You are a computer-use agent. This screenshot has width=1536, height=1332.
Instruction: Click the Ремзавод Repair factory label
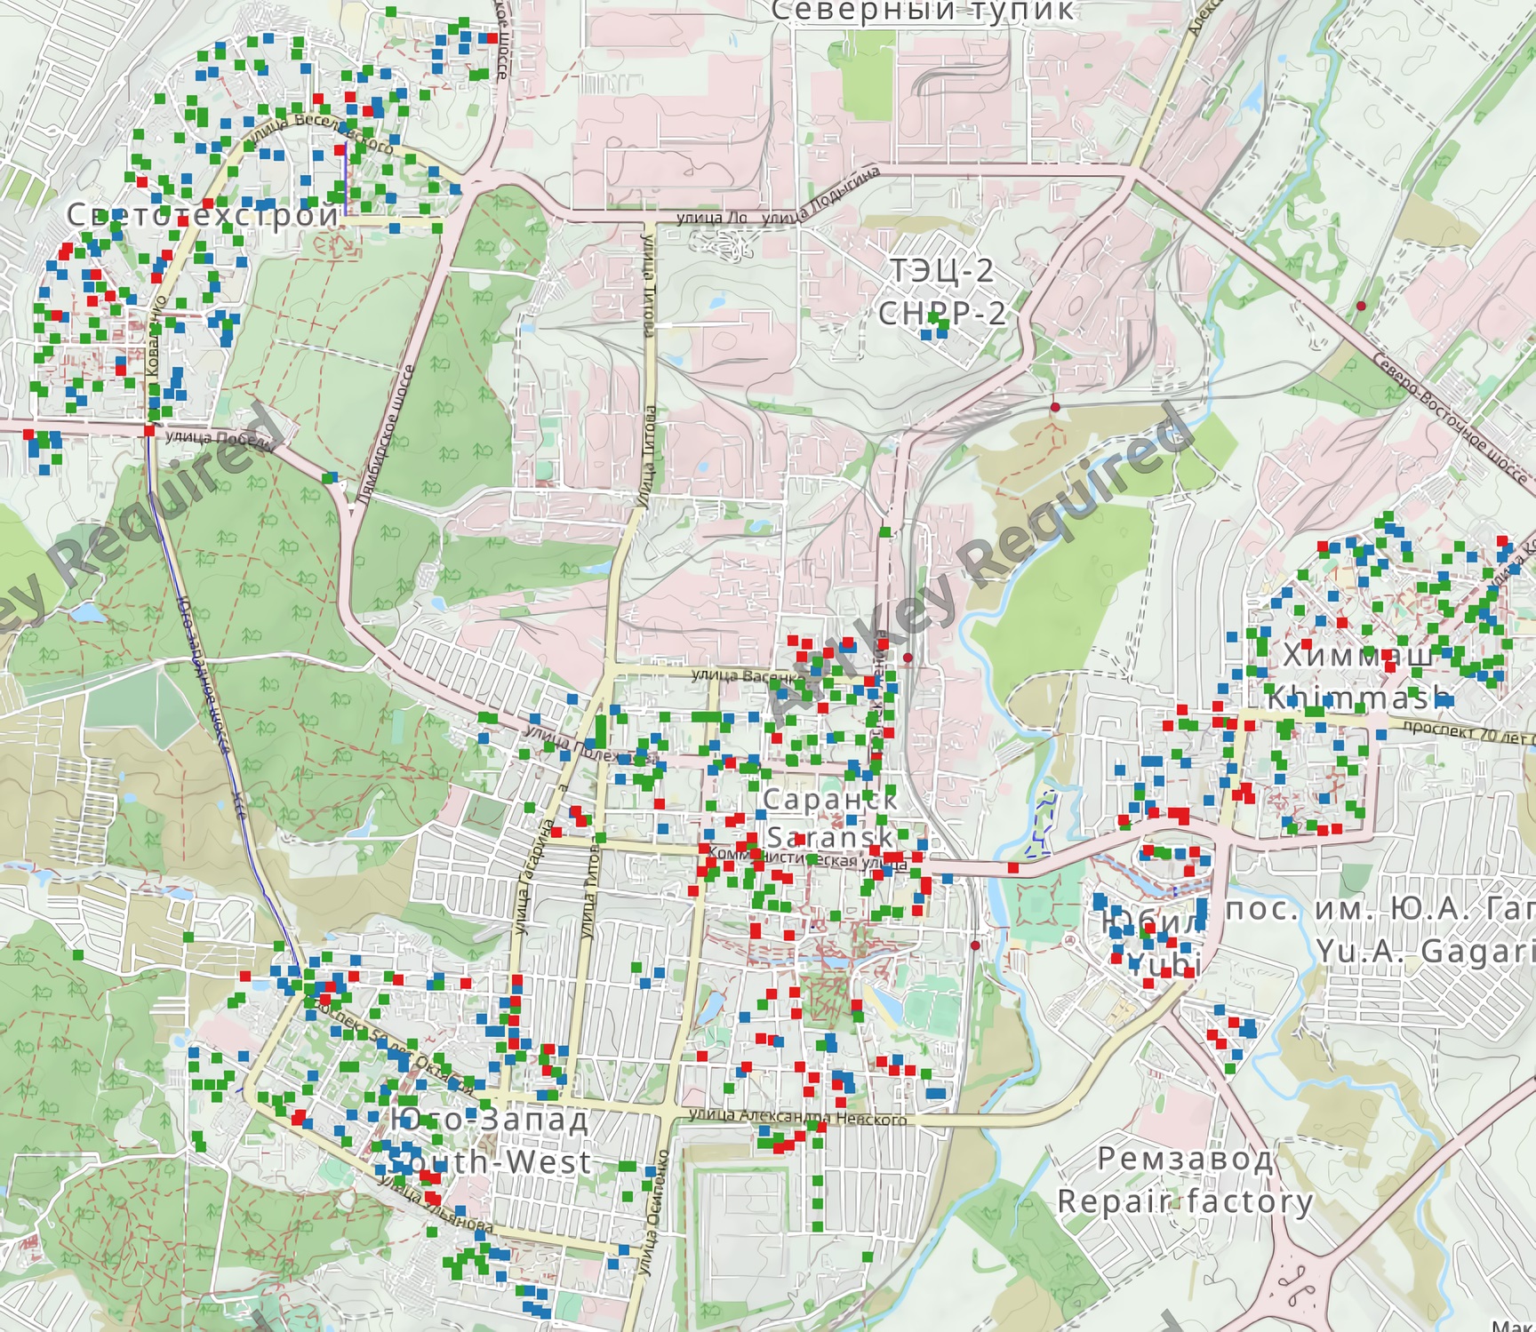pyautogui.click(x=1185, y=1180)
